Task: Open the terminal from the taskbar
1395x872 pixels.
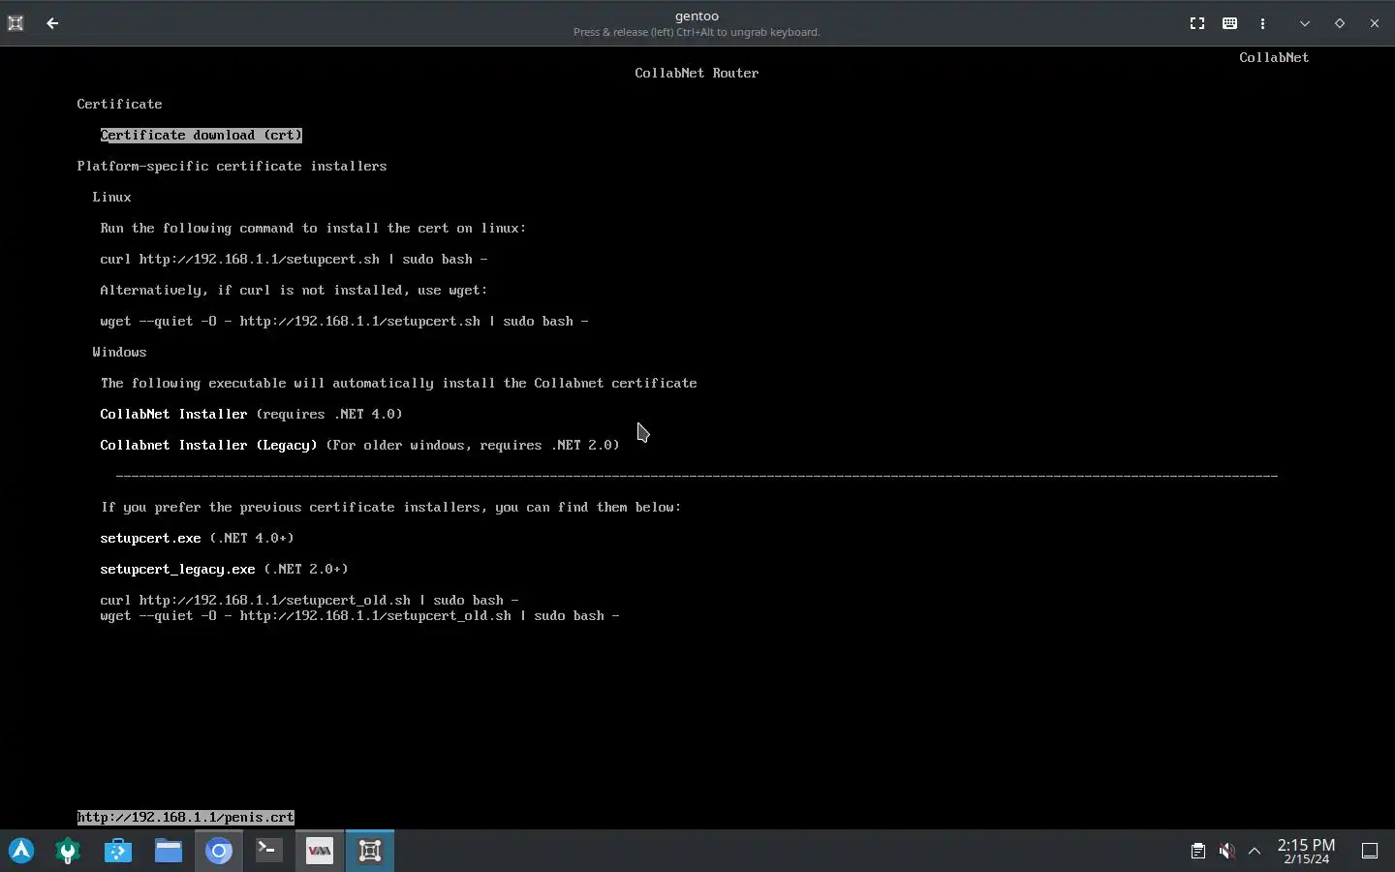Action: click(x=269, y=851)
